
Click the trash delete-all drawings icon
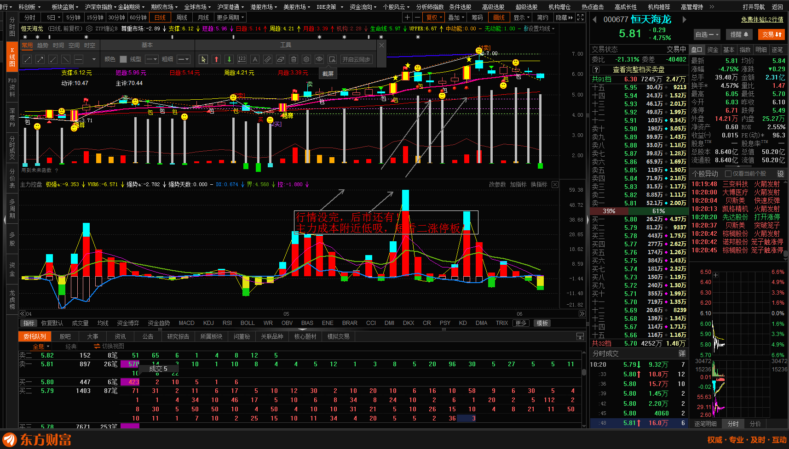coord(294,59)
